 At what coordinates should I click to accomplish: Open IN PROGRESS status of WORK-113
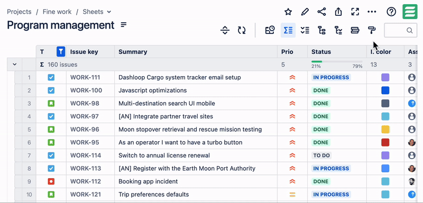[x=331, y=169]
